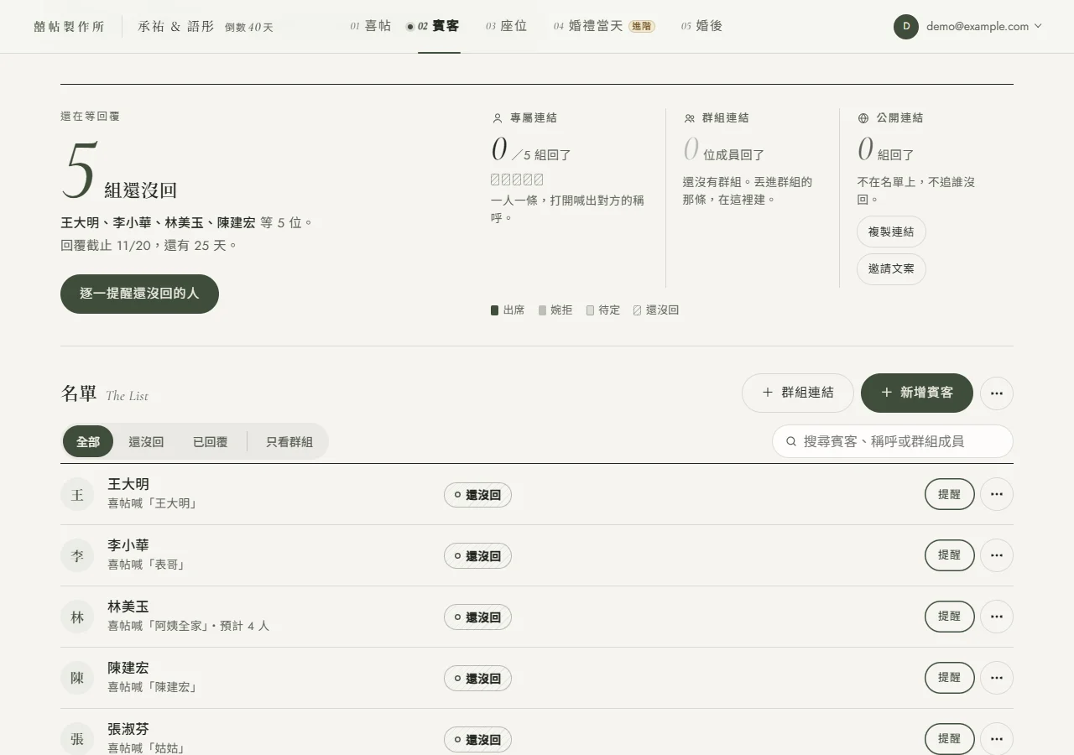Go to the 05 婚後 tab
This screenshot has height=755, width=1074.
click(701, 26)
